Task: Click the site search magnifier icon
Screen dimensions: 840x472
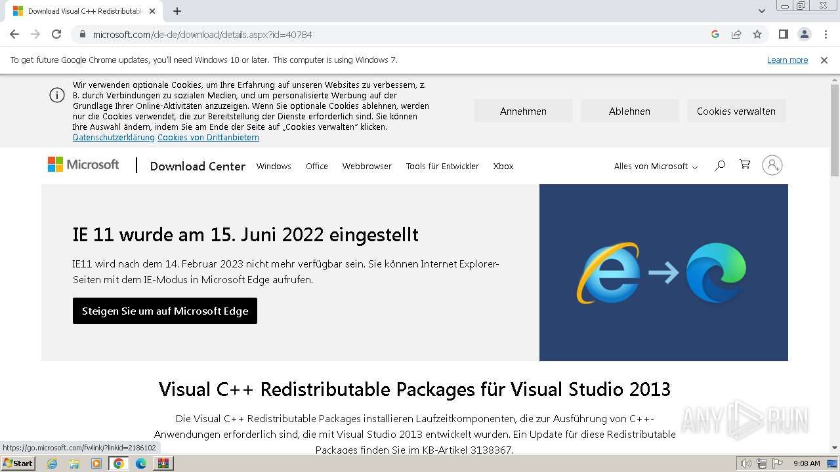Action: pos(720,165)
